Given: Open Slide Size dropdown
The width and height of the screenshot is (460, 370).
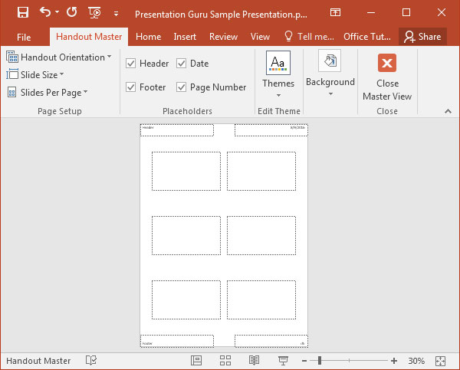Looking at the screenshot, I should pyautogui.click(x=35, y=75).
